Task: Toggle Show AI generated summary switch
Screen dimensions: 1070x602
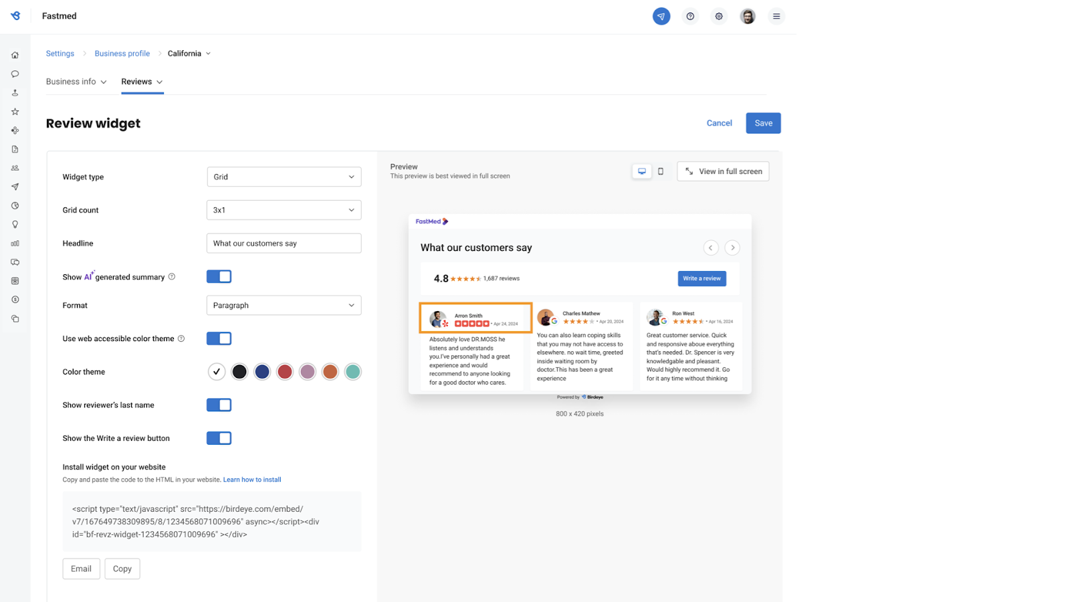Action: pos(219,276)
